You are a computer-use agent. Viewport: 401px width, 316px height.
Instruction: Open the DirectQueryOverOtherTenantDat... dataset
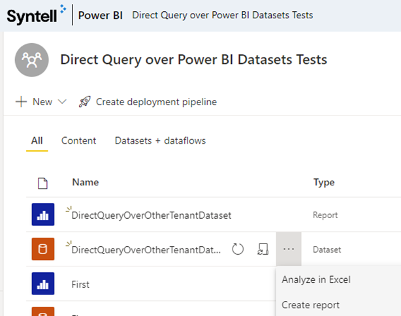click(x=146, y=250)
